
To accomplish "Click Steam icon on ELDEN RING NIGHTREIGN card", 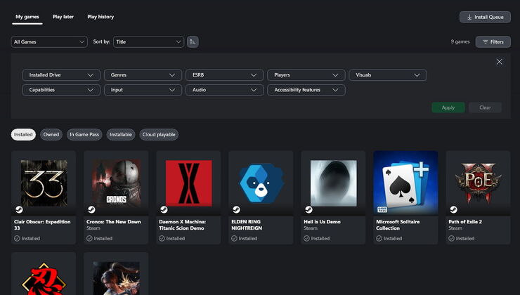I will [x=236, y=209].
